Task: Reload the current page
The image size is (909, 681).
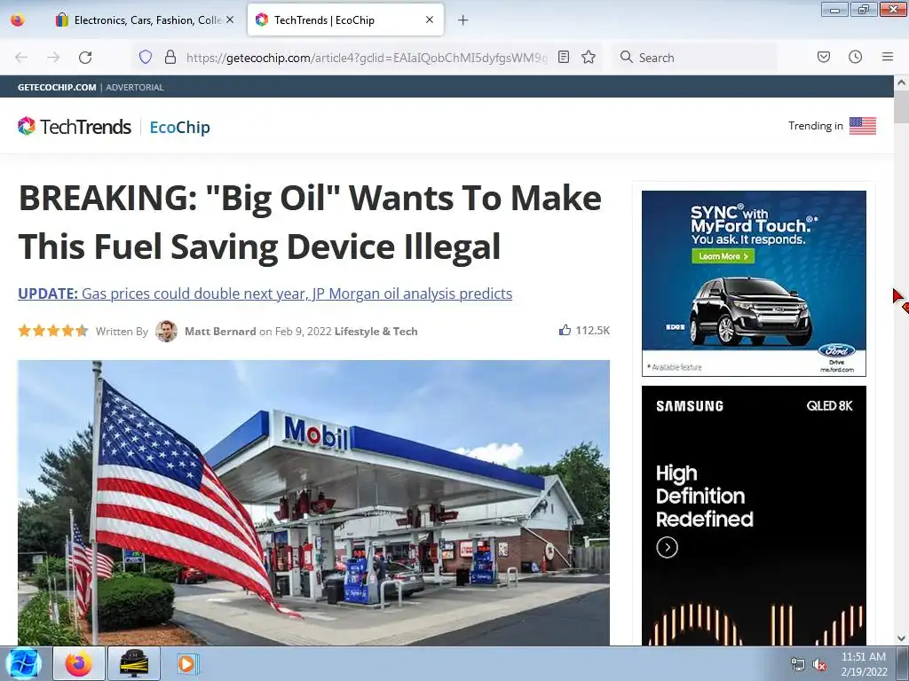Action: [85, 58]
